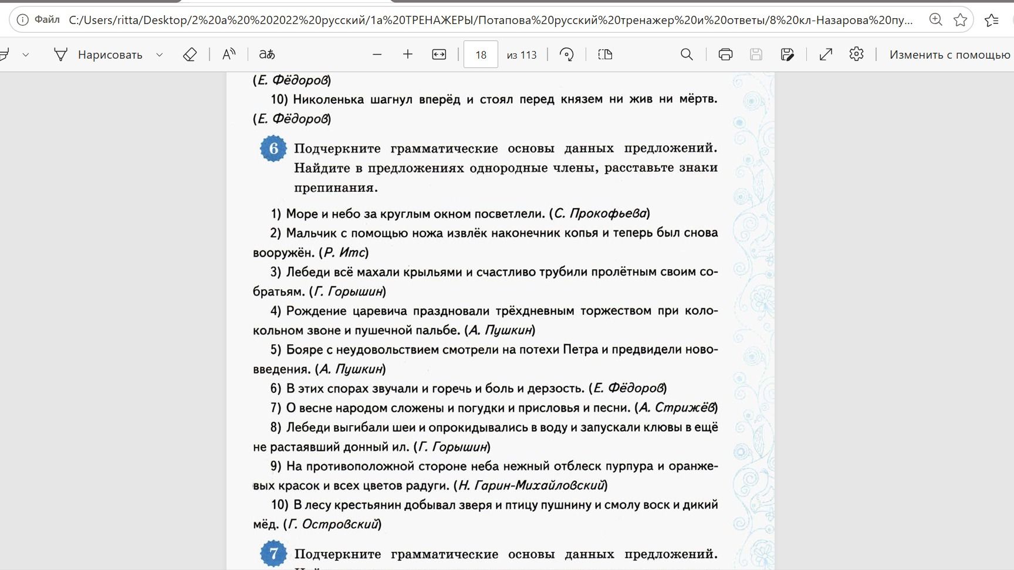Open the favorites list icon
Image resolution: width=1014 pixels, height=570 pixels.
pos(992,20)
